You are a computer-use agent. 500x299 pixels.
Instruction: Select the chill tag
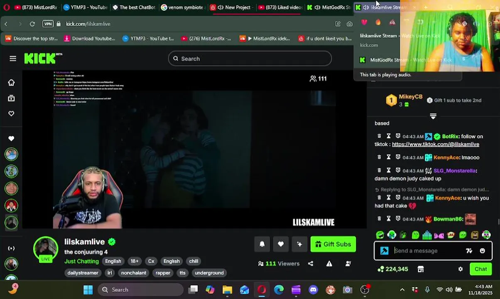pos(194,261)
